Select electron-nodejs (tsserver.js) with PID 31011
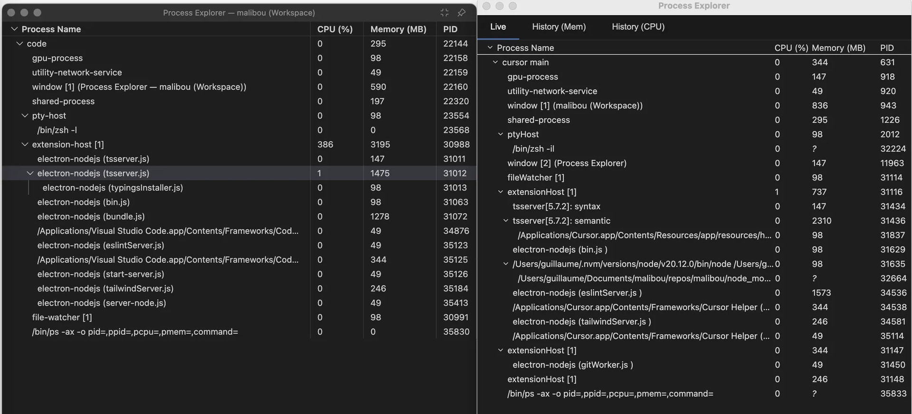This screenshot has width=912, height=414. click(239, 159)
